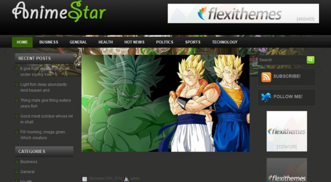The image size is (331, 182).
Task: Click the AnimeStar site logo
Action: tap(59, 11)
